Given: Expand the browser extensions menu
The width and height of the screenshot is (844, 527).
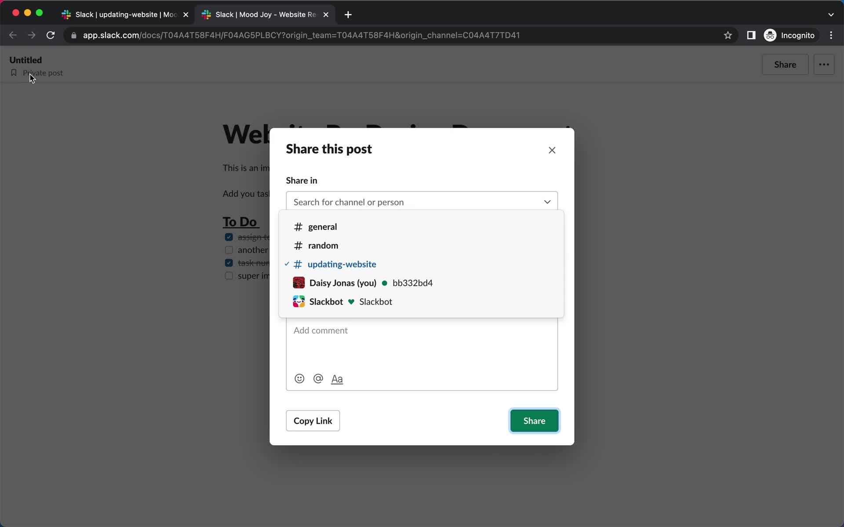Looking at the screenshot, I should (x=751, y=35).
